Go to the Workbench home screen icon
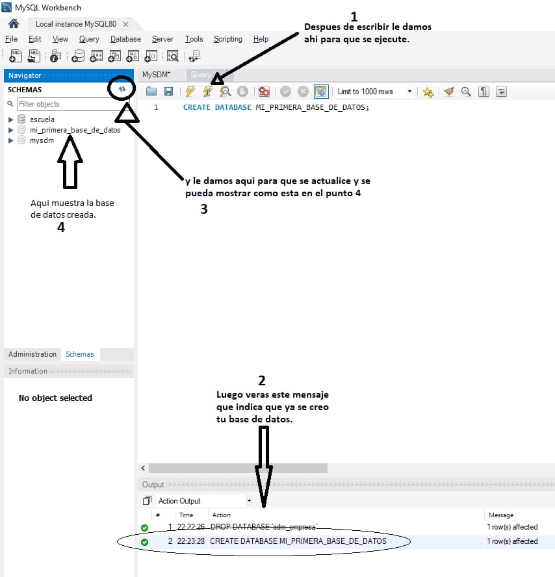 [14, 24]
